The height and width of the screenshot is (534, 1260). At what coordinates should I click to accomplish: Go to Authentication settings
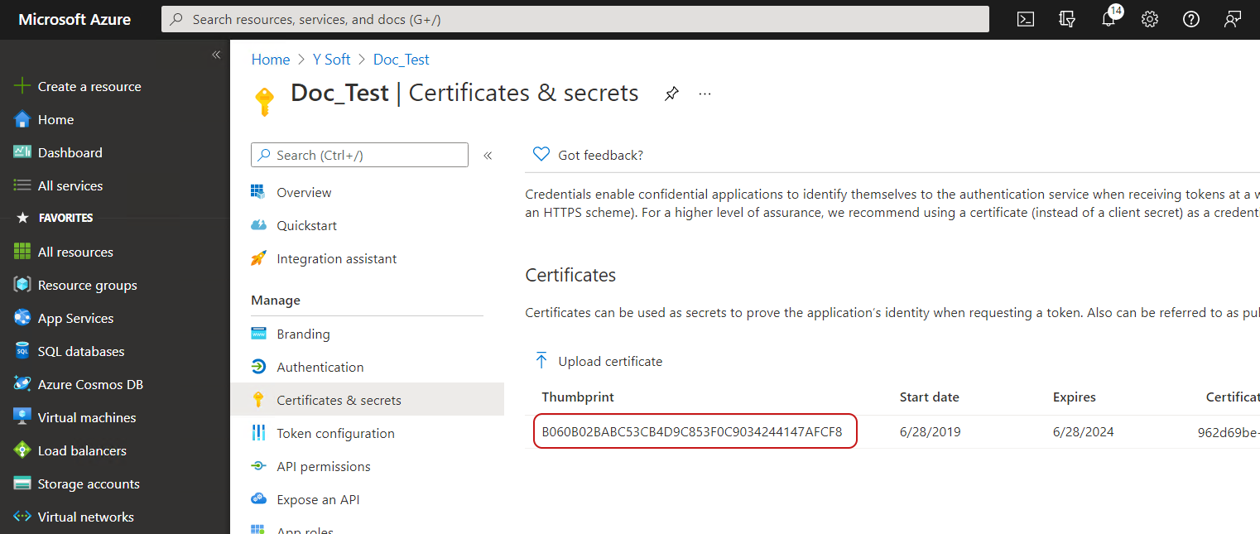(320, 367)
